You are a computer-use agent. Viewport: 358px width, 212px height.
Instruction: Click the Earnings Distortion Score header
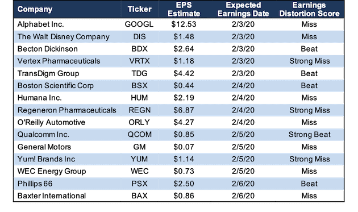click(x=309, y=9)
